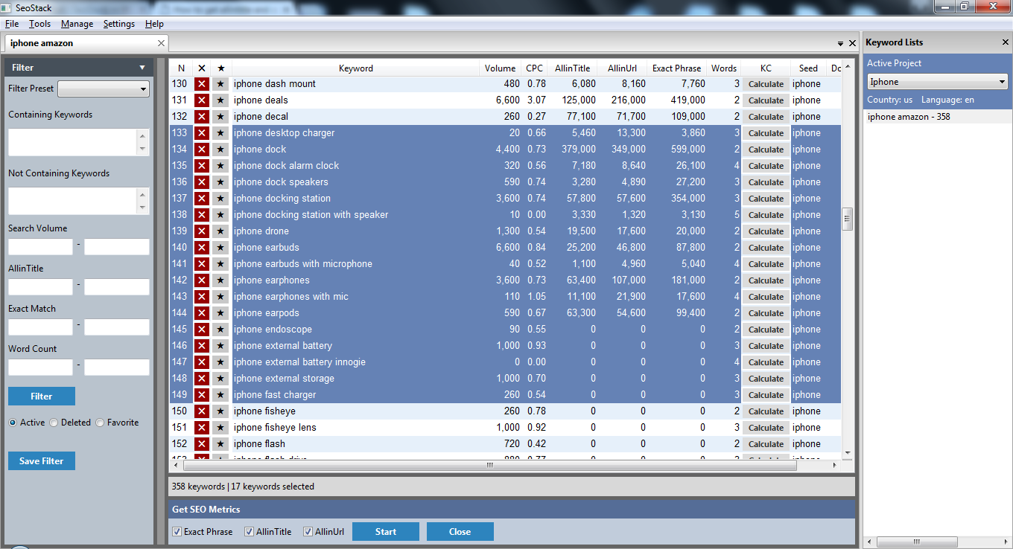The image size is (1013, 549).
Task: Sort table by Keyword column header
Action: click(x=356, y=68)
